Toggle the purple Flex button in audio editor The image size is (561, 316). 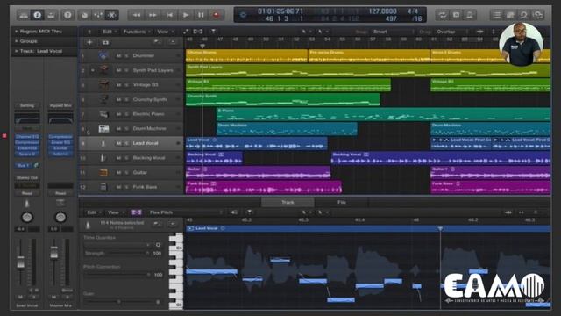click(137, 212)
